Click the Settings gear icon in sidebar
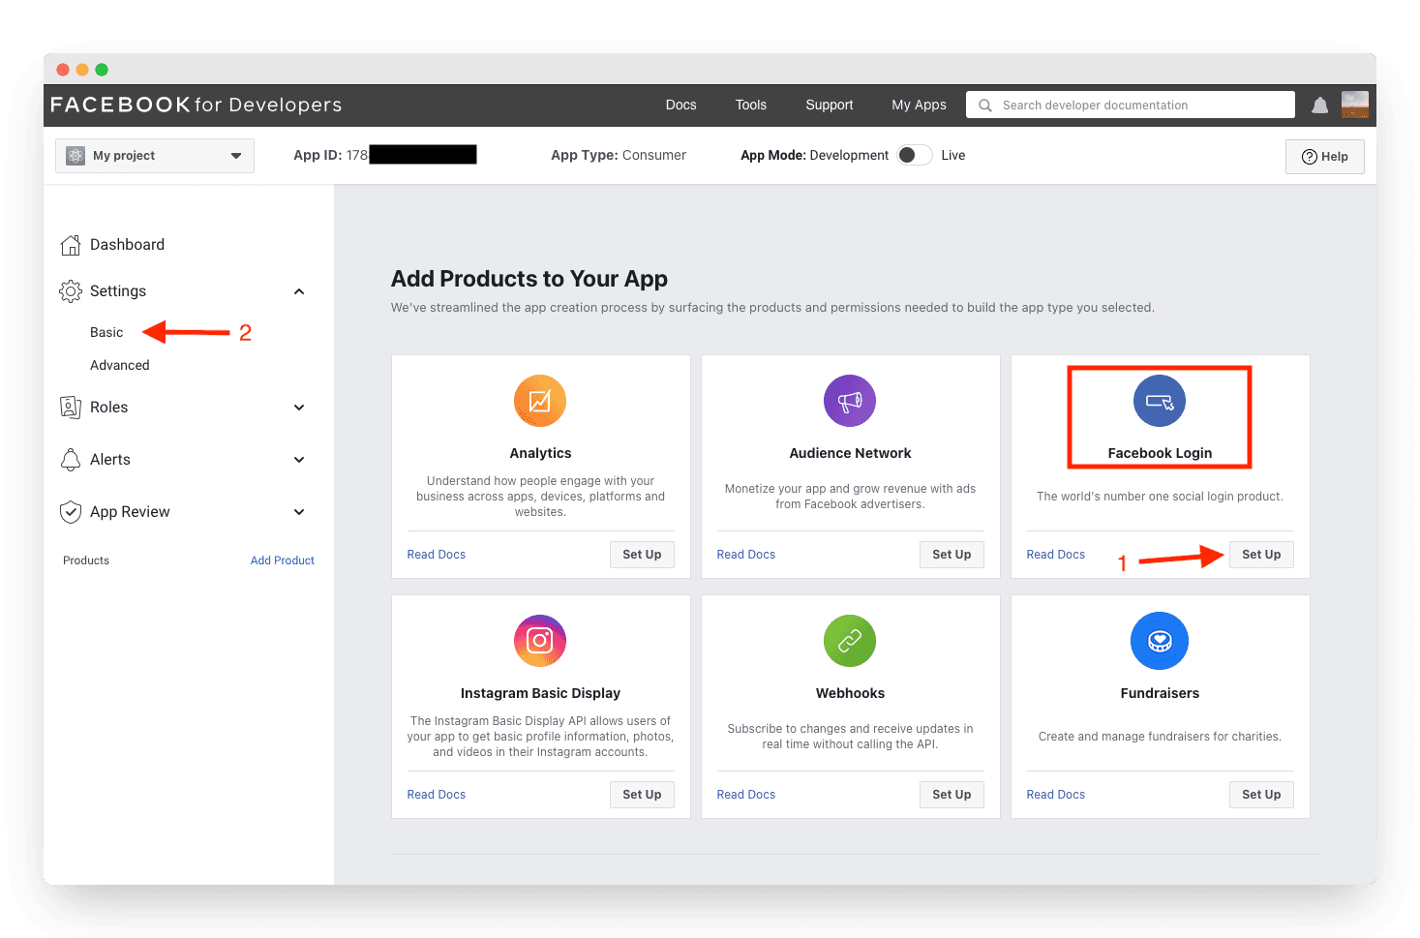Viewport: 1420px width, 938px height. pos(71,291)
